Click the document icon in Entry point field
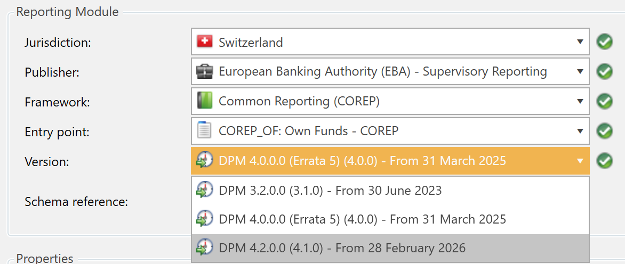Image resolution: width=625 pixels, height=264 pixels. tap(204, 131)
